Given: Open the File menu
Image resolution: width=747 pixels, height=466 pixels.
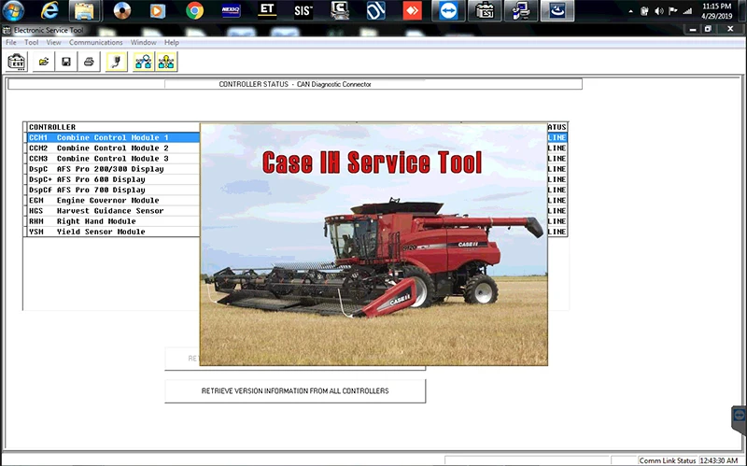Looking at the screenshot, I should coord(10,42).
